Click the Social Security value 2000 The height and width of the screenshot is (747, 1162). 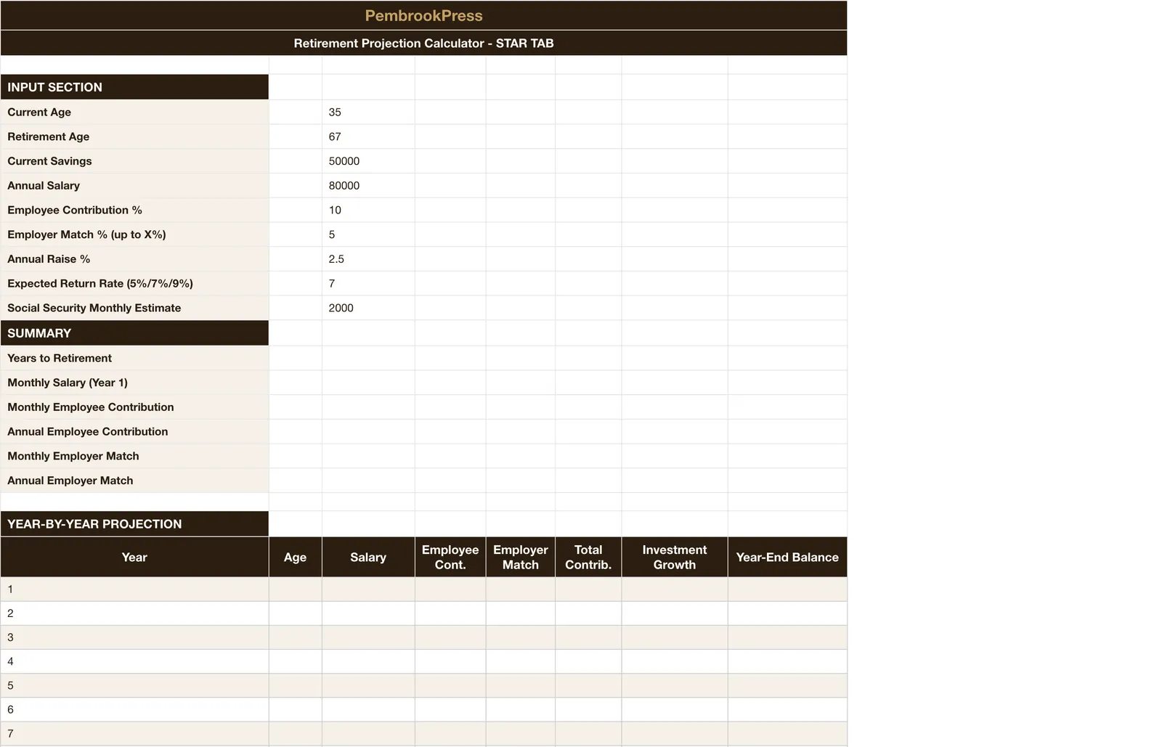(x=368, y=308)
